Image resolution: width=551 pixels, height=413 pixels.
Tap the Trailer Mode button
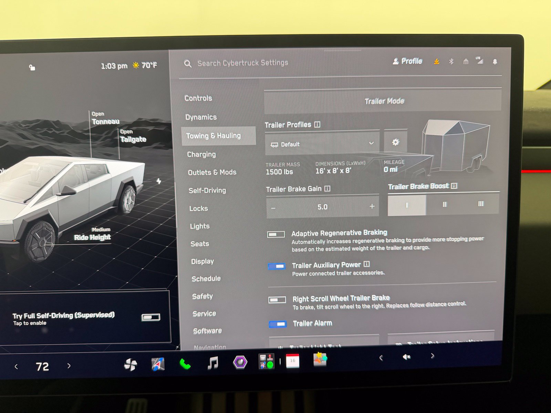tap(383, 101)
